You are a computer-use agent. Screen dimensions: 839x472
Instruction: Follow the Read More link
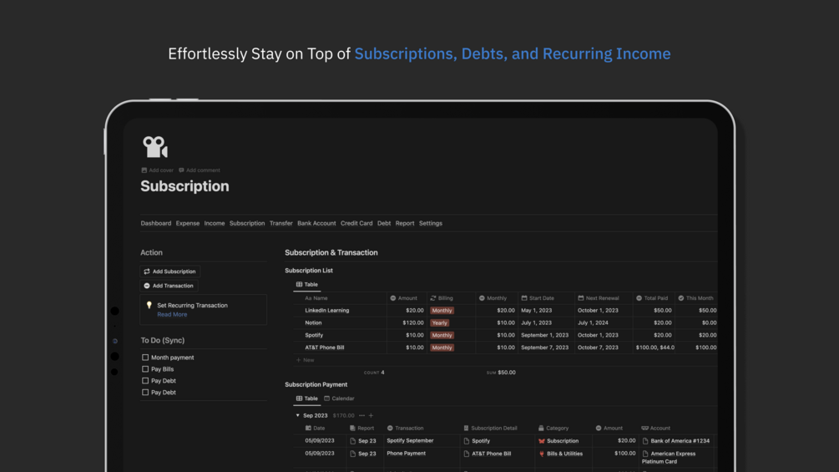[x=172, y=315]
